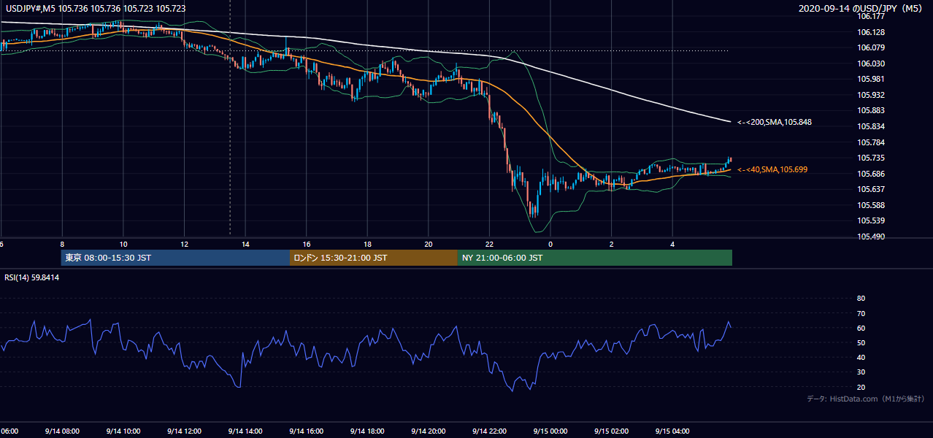Click price axis value 105.637
933x438 pixels.
pos(870,189)
